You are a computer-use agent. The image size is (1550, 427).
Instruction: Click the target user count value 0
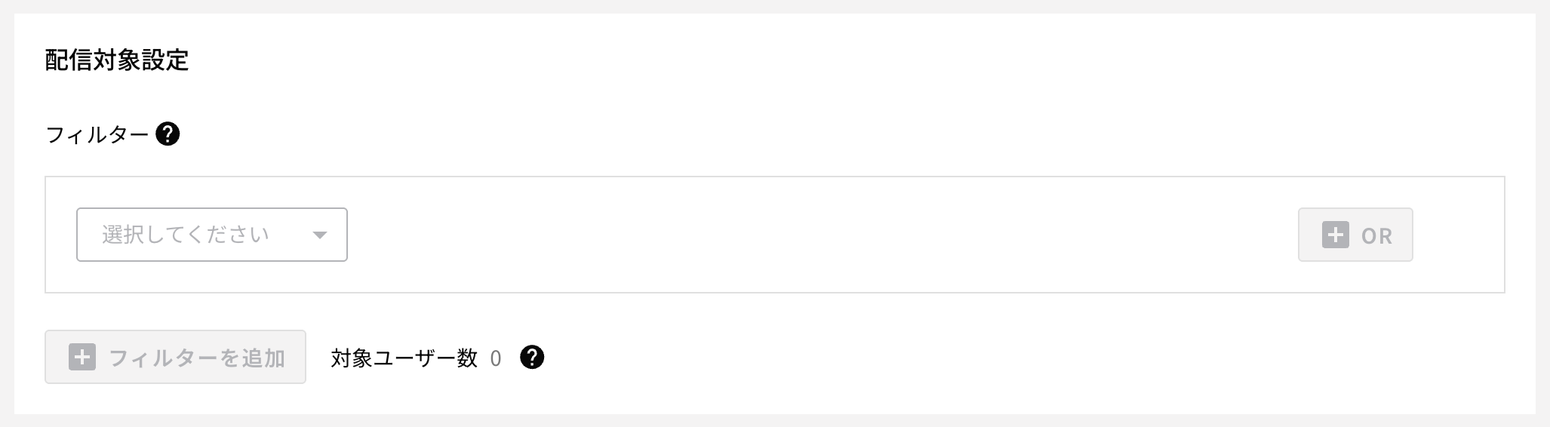click(496, 358)
